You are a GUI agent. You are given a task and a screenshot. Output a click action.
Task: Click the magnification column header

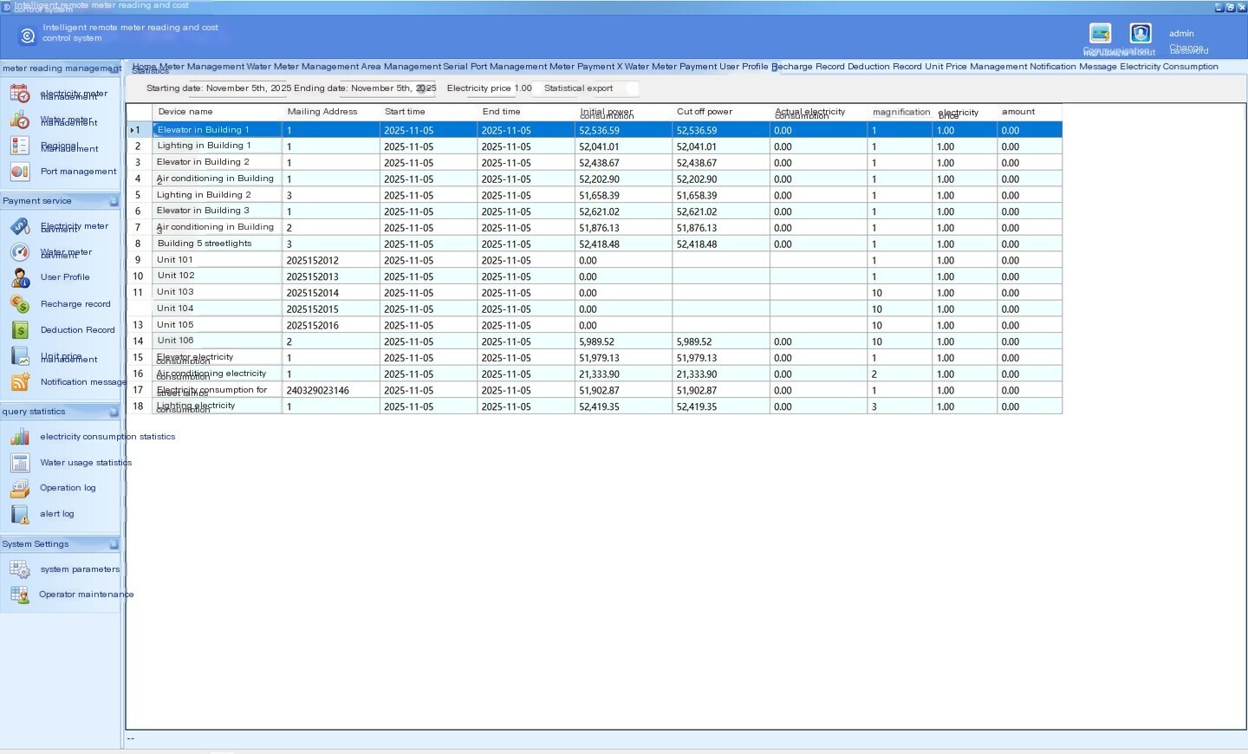coord(901,112)
